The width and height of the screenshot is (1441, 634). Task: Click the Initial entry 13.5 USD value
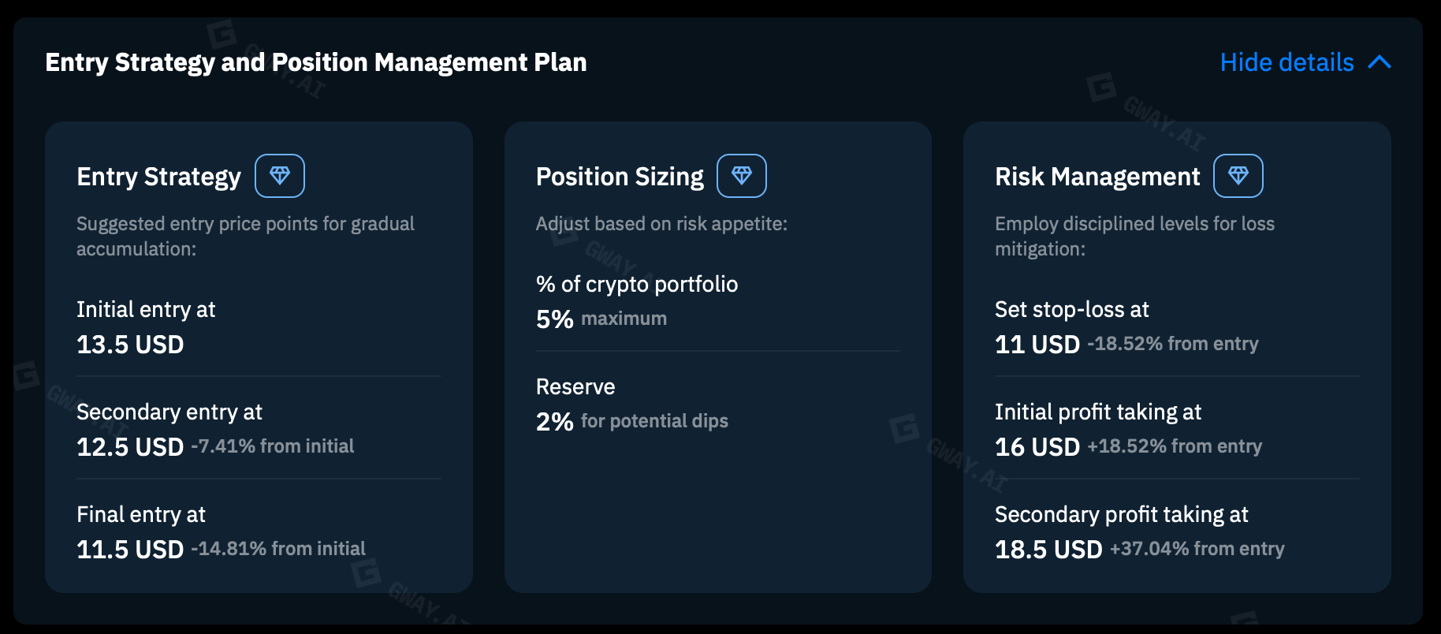coord(130,345)
